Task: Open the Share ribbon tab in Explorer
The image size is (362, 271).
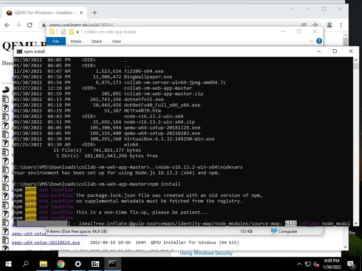Action: coord(97,41)
